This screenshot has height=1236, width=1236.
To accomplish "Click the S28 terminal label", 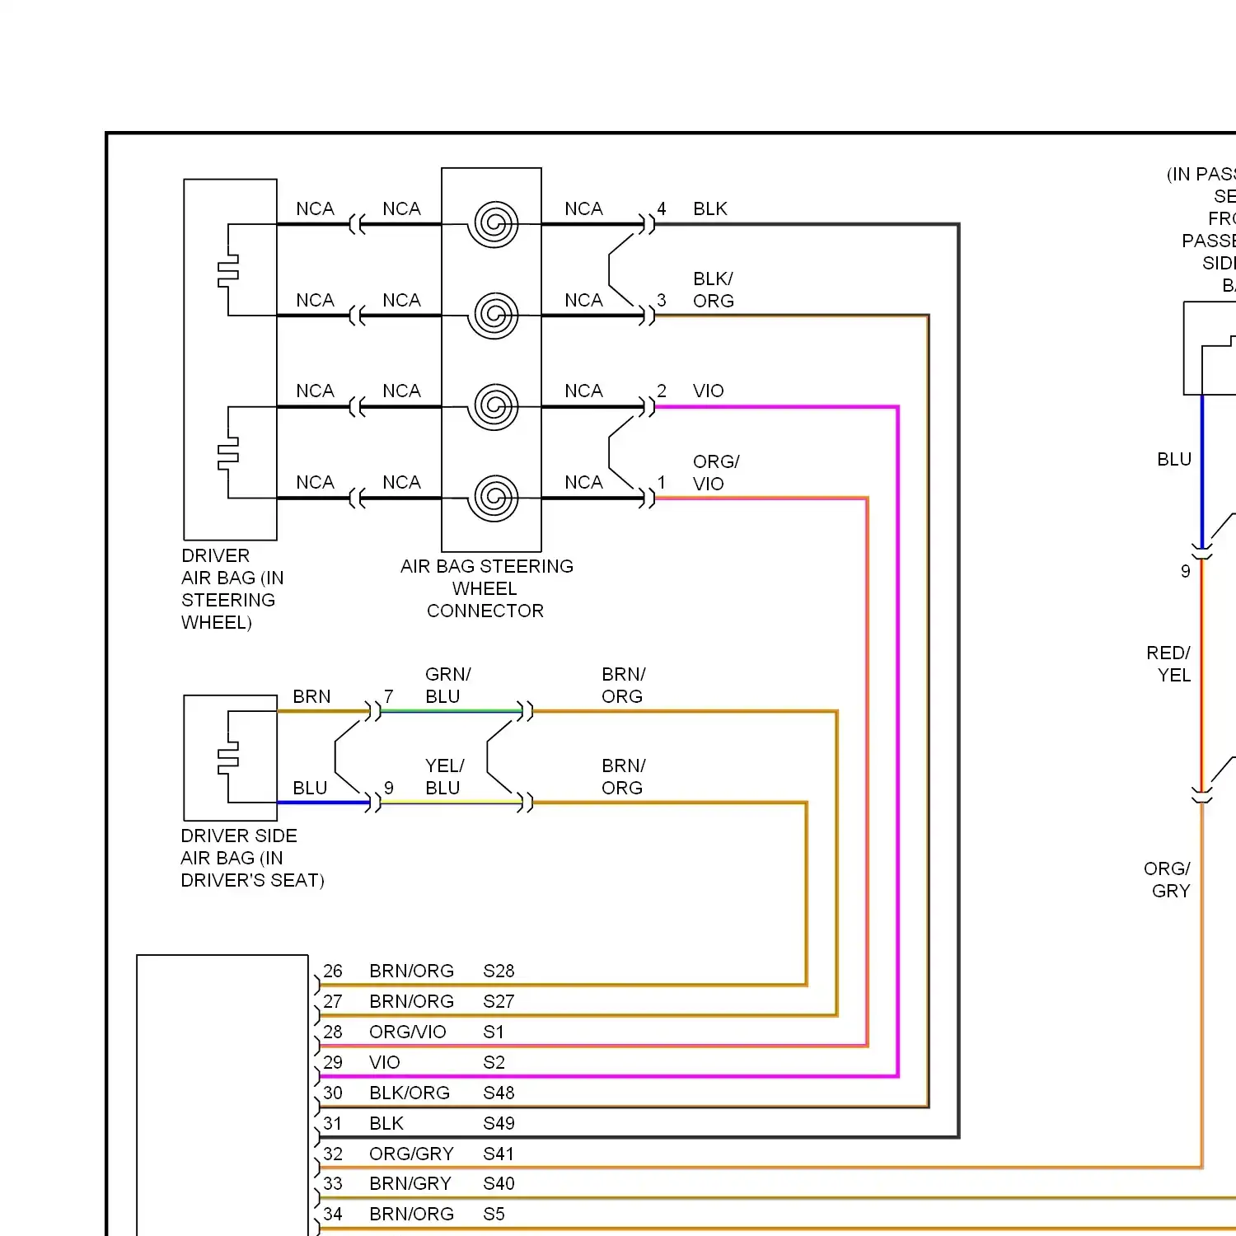I will click(x=499, y=971).
